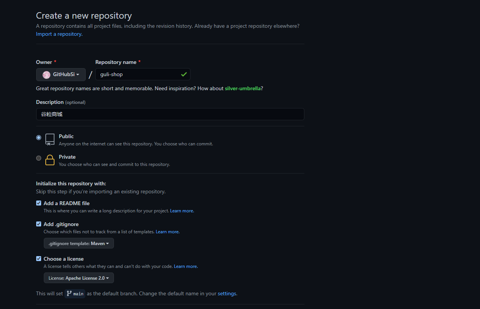Open the default branch settings link
This screenshot has height=309, width=480.
tap(227, 293)
